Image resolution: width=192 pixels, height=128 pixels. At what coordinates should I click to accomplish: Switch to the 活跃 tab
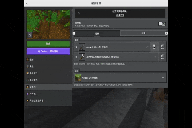click(97, 34)
